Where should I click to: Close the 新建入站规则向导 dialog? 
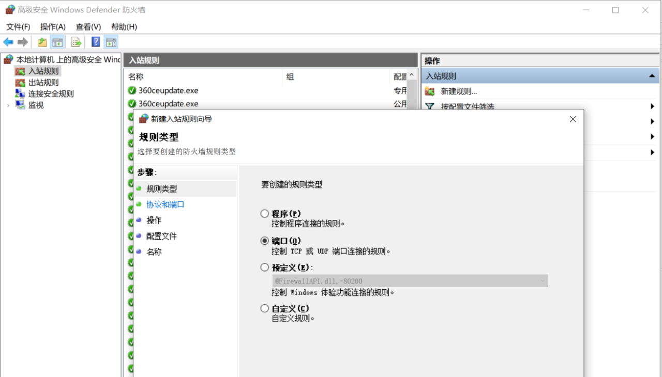click(573, 119)
